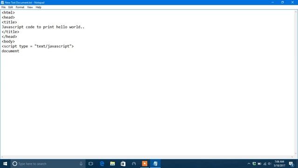The width and height of the screenshot is (298, 168).
Task: Open the Help menu
Action: point(38,7)
